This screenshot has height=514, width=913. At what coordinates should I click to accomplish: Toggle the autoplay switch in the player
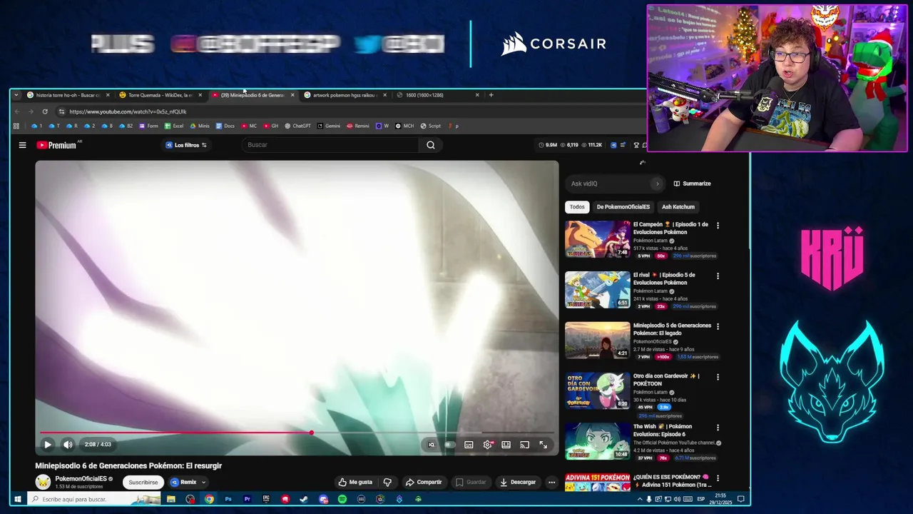click(x=449, y=444)
